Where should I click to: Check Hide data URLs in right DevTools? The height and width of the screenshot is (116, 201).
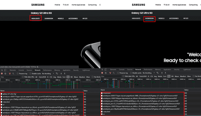pyautogui.click(x=123, y=76)
